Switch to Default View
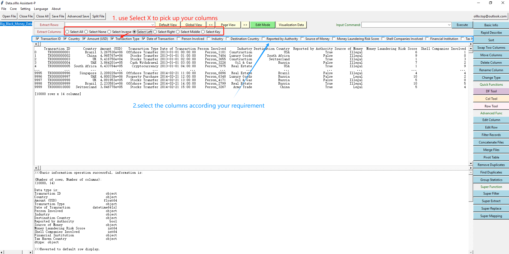 click(x=168, y=25)
